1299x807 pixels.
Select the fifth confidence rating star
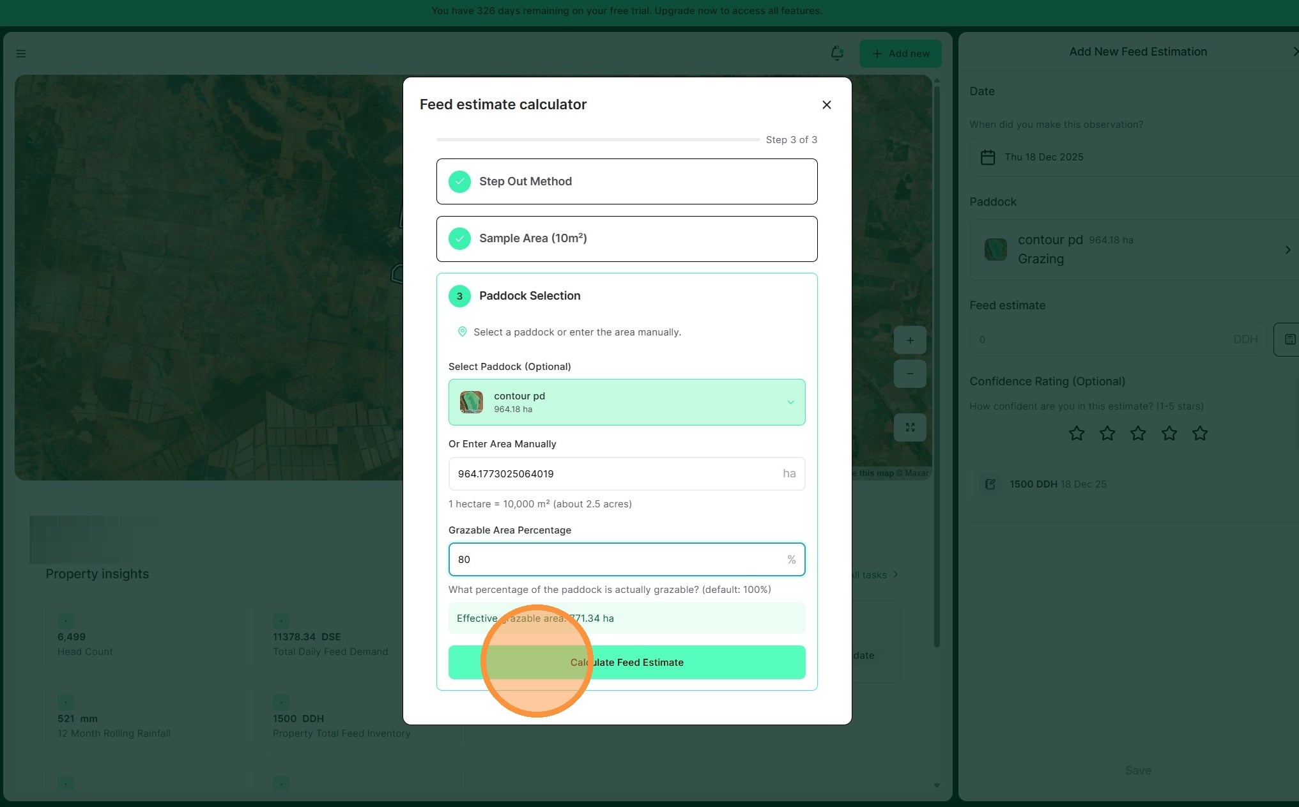point(1200,434)
